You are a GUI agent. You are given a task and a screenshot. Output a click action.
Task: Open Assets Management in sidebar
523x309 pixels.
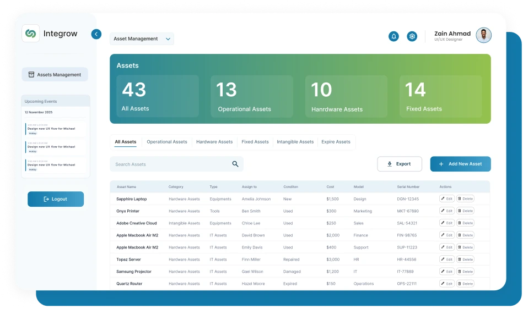55,75
